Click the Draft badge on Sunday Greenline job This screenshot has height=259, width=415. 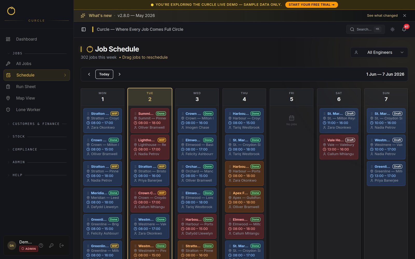point(397,167)
